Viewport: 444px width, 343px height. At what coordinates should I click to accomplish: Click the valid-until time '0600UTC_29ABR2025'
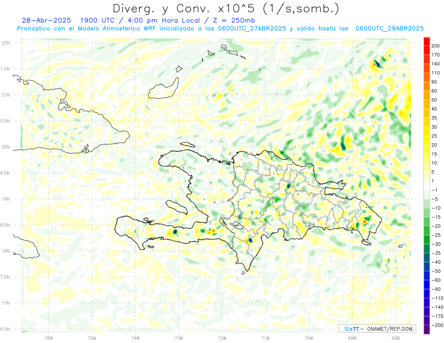click(389, 28)
